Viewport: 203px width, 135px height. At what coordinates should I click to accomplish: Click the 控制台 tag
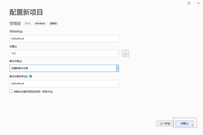(53, 23)
